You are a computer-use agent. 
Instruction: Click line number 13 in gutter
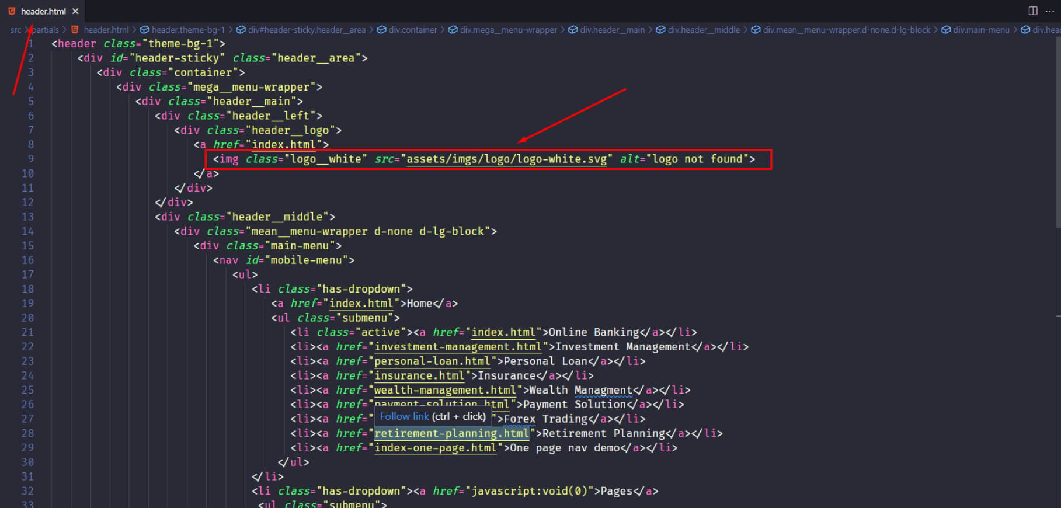coord(27,217)
